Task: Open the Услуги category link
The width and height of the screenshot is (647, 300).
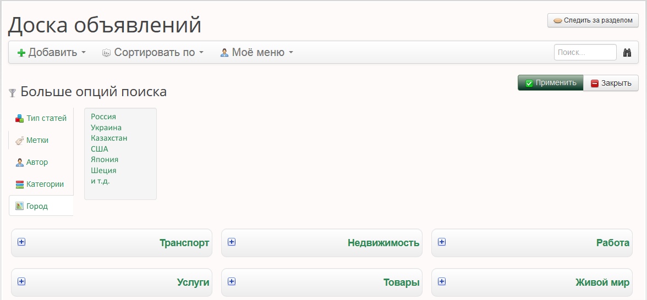Action: click(x=193, y=282)
